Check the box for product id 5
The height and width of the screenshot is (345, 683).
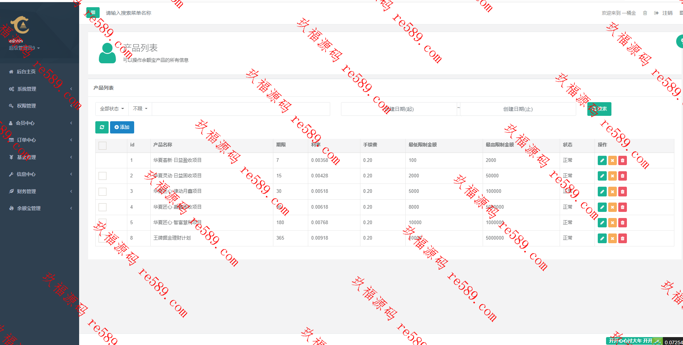103,223
